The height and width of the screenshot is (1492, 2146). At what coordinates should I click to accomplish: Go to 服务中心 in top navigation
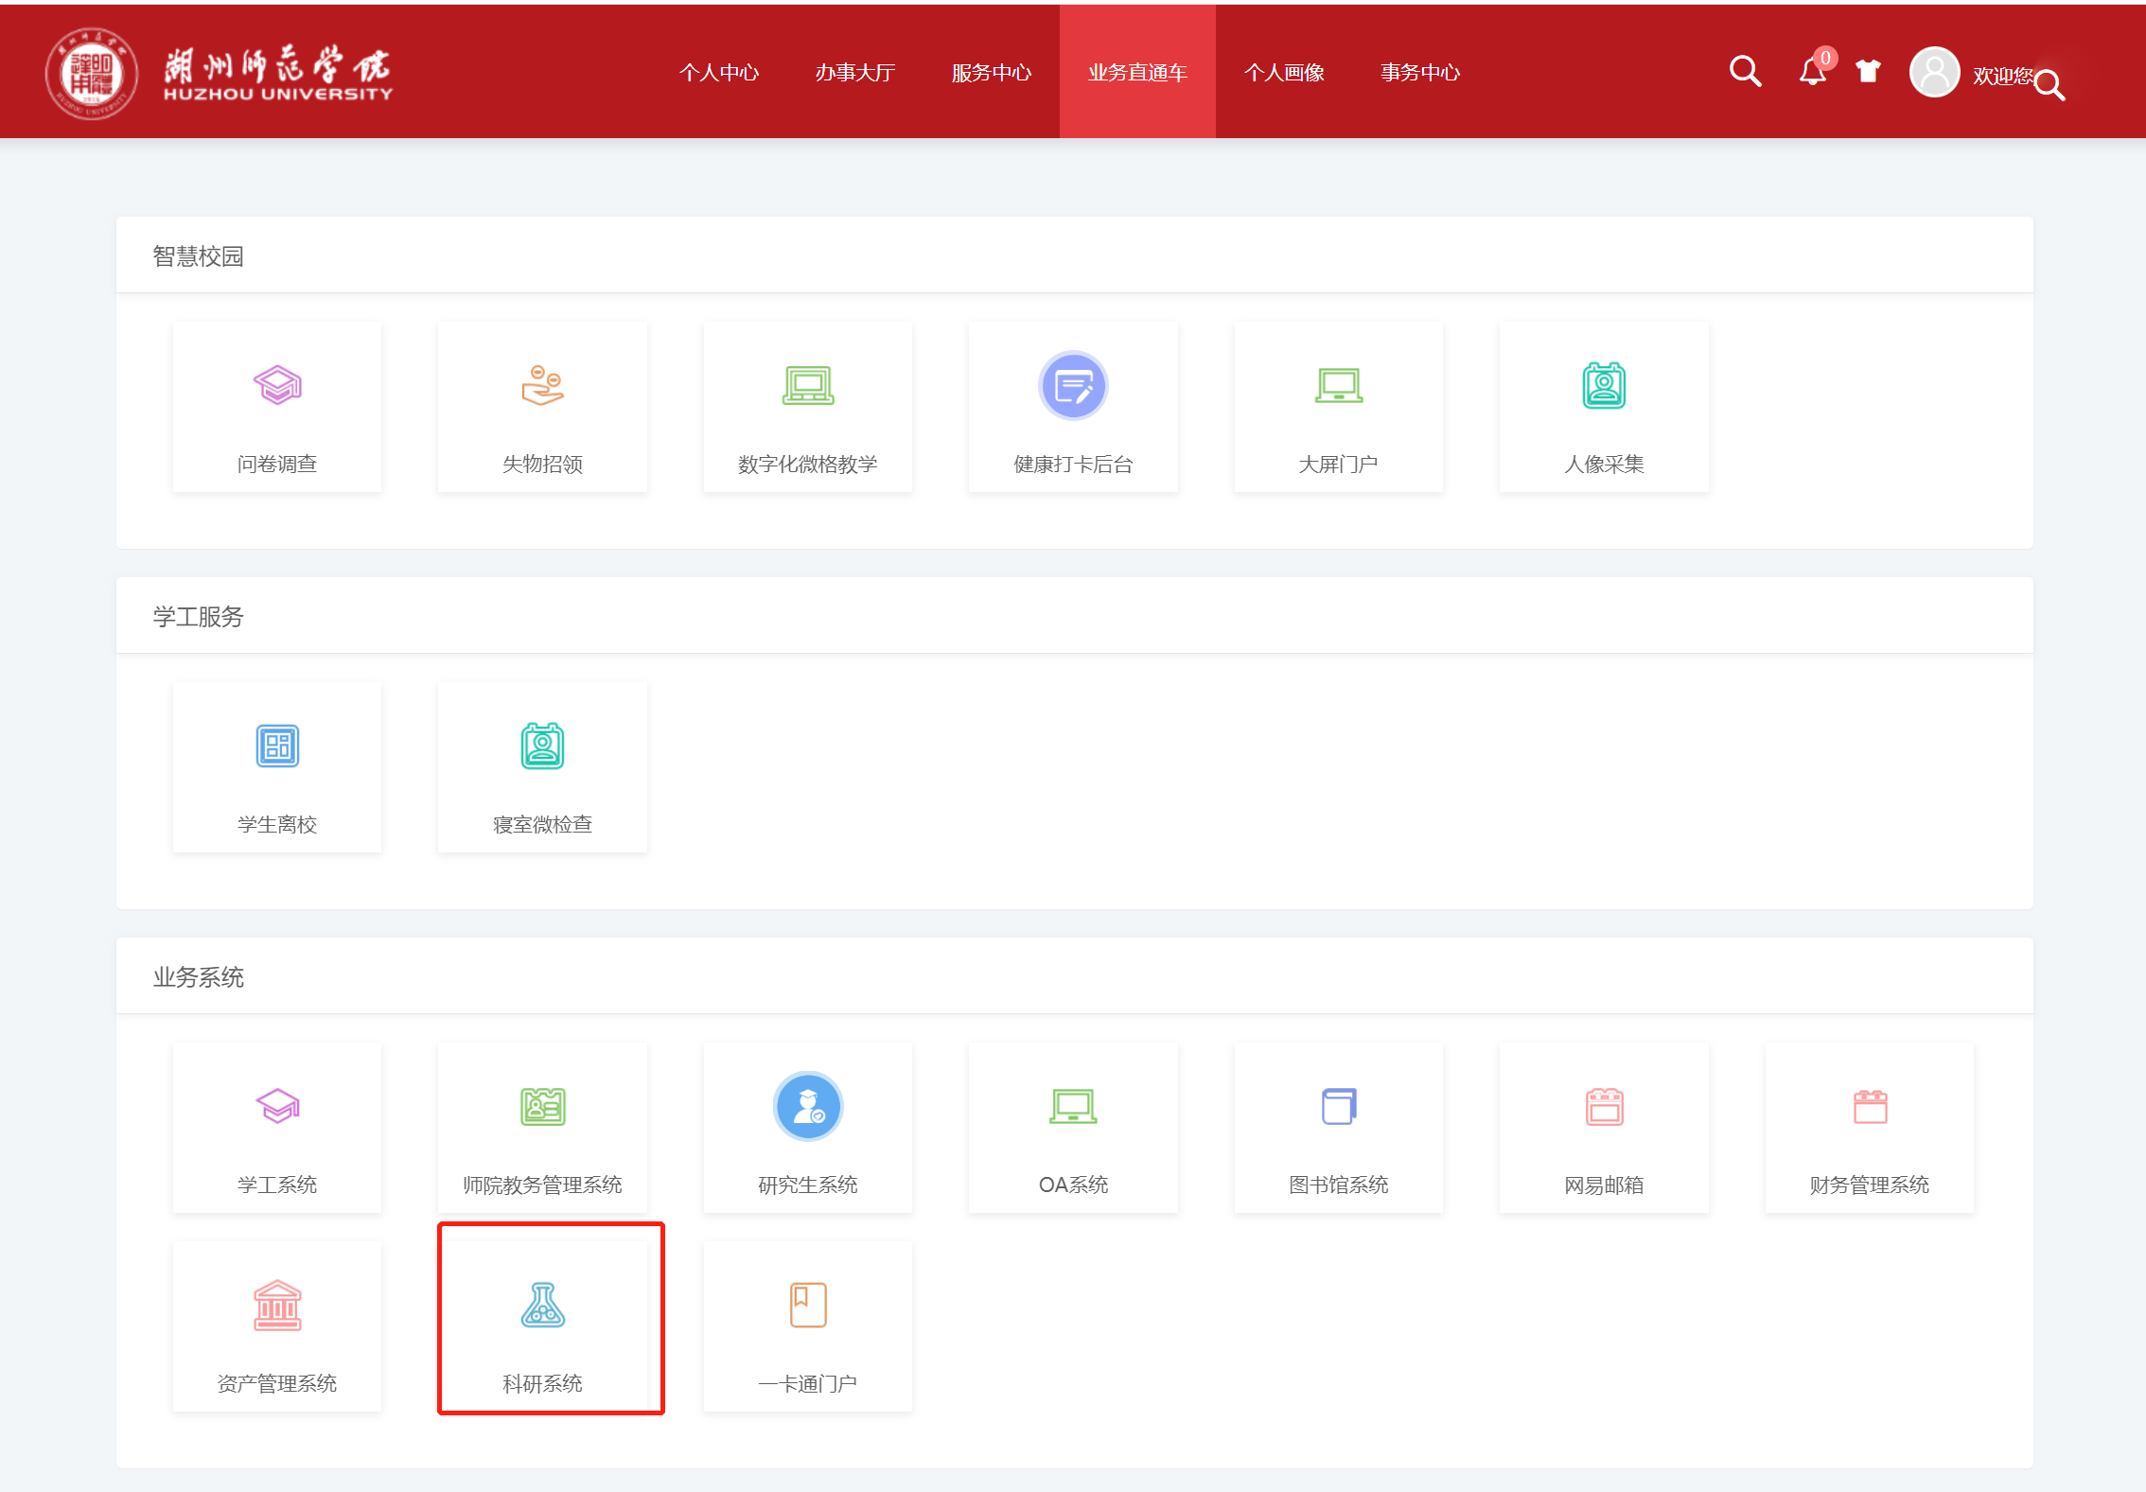[x=991, y=73]
